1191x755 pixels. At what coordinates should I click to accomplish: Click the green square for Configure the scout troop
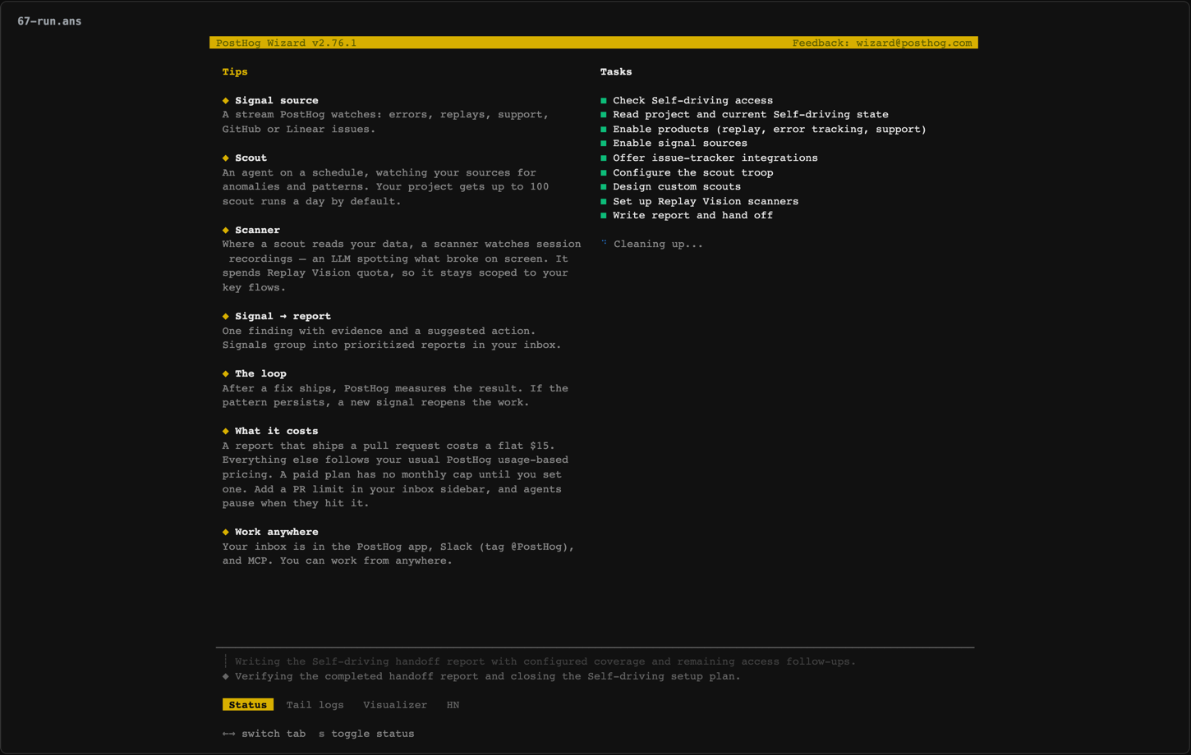tap(604, 172)
